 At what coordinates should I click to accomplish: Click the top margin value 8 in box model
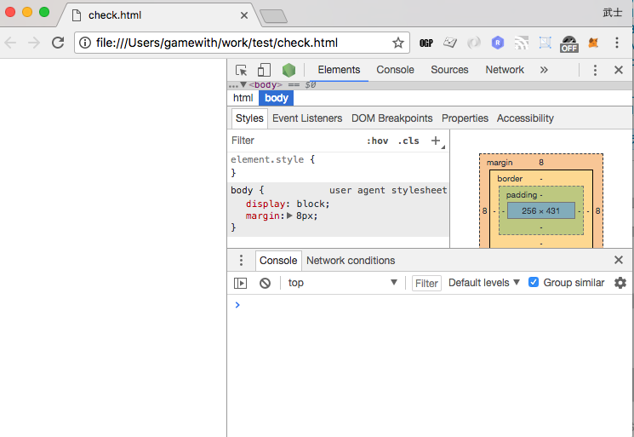pos(541,162)
